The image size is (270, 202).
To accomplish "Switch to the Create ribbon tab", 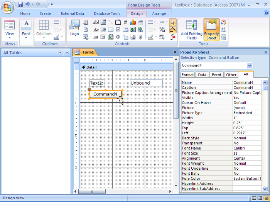I will 45,13.
